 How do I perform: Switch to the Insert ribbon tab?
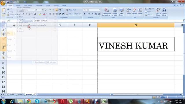tap(18, 5)
